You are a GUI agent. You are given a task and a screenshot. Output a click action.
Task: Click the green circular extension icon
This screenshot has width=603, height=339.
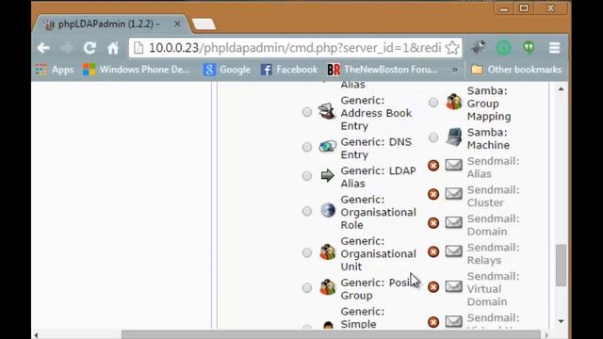[x=503, y=48]
